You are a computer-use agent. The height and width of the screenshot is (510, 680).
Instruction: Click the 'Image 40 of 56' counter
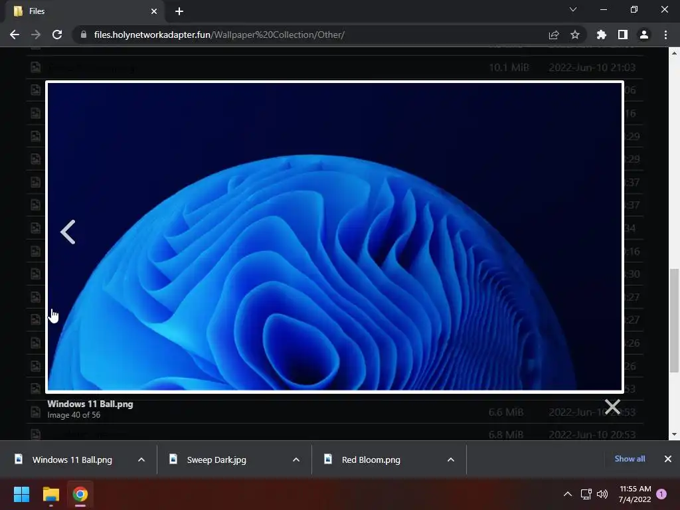pos(74,415)
